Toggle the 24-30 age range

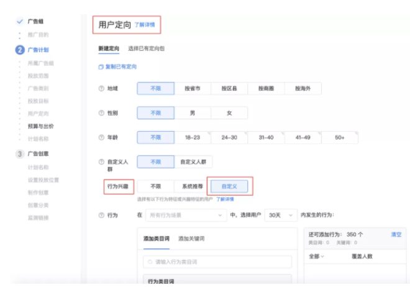229,137
